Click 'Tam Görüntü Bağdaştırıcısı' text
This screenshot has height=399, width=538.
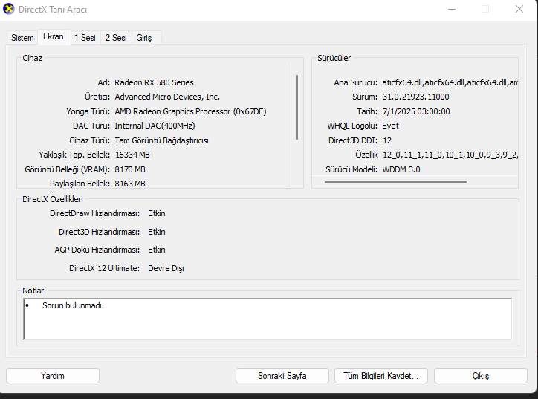(x=161, y=140)
